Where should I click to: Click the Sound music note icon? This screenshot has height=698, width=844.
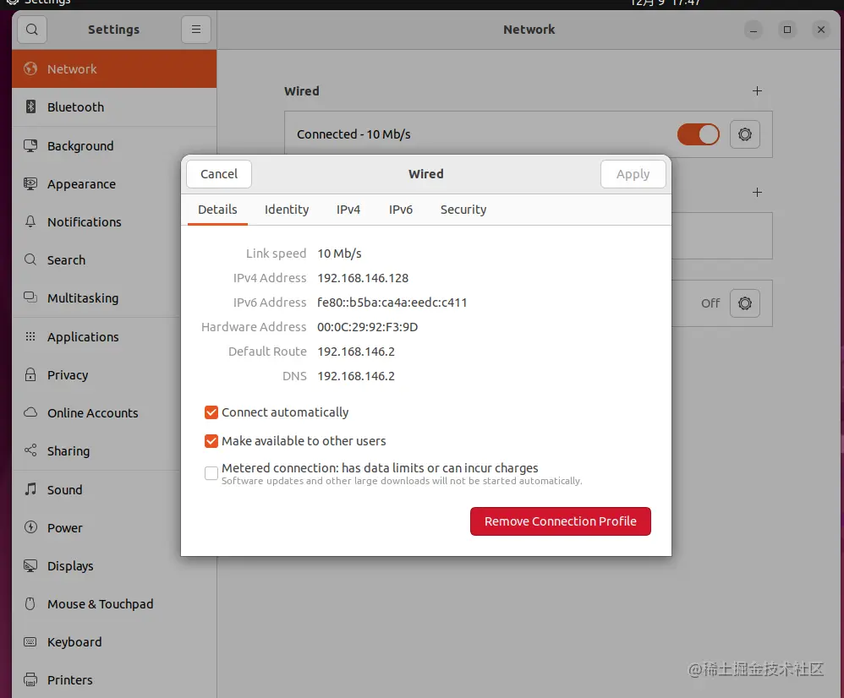click(30, 488)
